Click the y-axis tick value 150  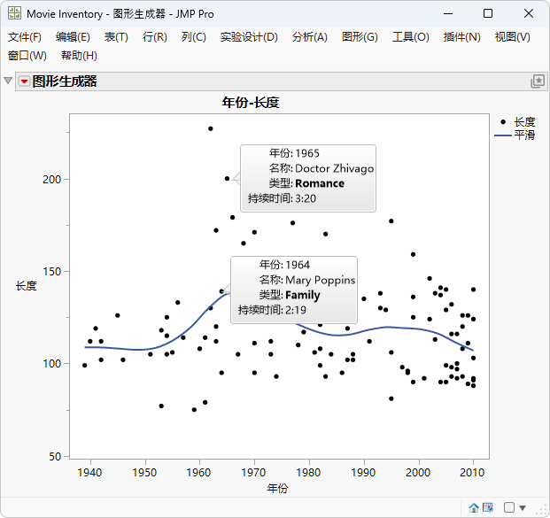point(52,272)
